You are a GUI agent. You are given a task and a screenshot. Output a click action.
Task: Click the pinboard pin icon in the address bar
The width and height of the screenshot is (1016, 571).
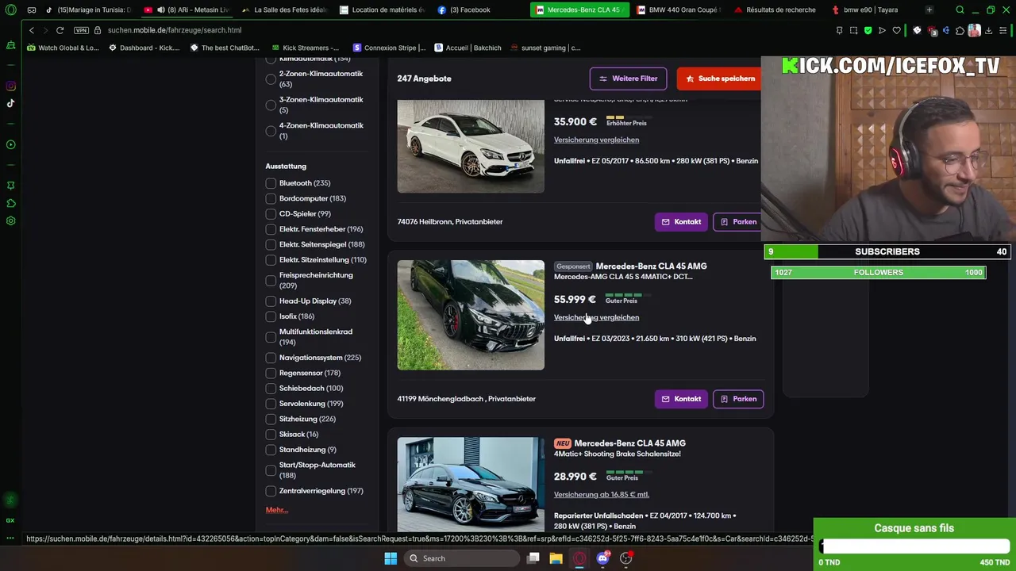[839, 30]
